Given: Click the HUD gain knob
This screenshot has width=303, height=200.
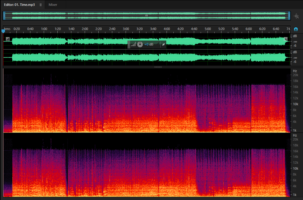Looking at the screenshot, I should (x=140, y=44).
